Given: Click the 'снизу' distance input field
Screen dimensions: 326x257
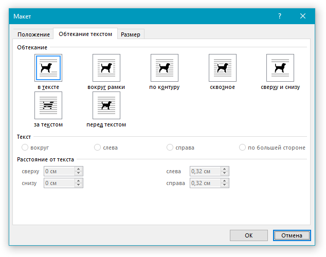Looking at the screenshot, I should click(x=59, y=183).
